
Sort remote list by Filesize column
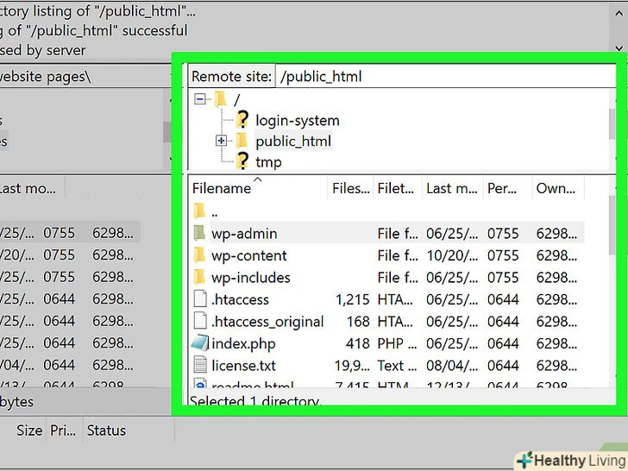pos(350,188)
